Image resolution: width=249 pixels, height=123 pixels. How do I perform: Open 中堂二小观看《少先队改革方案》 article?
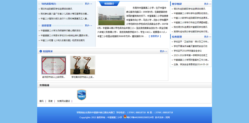click(x=63, y=41)
